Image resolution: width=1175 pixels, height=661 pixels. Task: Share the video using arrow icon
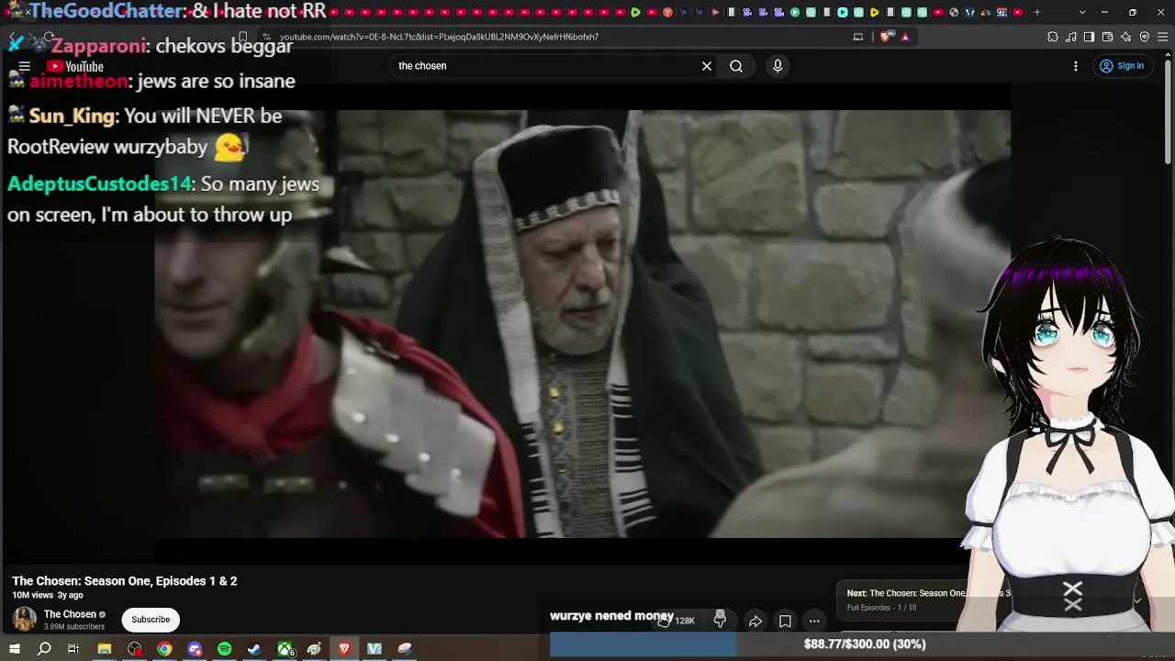755,622
